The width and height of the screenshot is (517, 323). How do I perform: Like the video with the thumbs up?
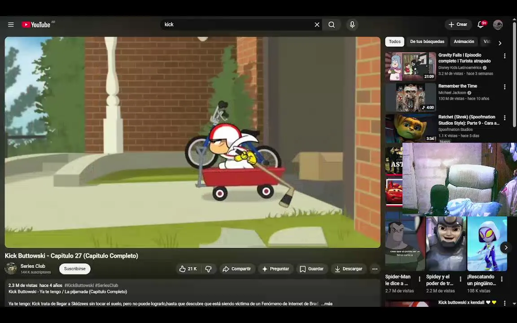[x=188, y=269]
